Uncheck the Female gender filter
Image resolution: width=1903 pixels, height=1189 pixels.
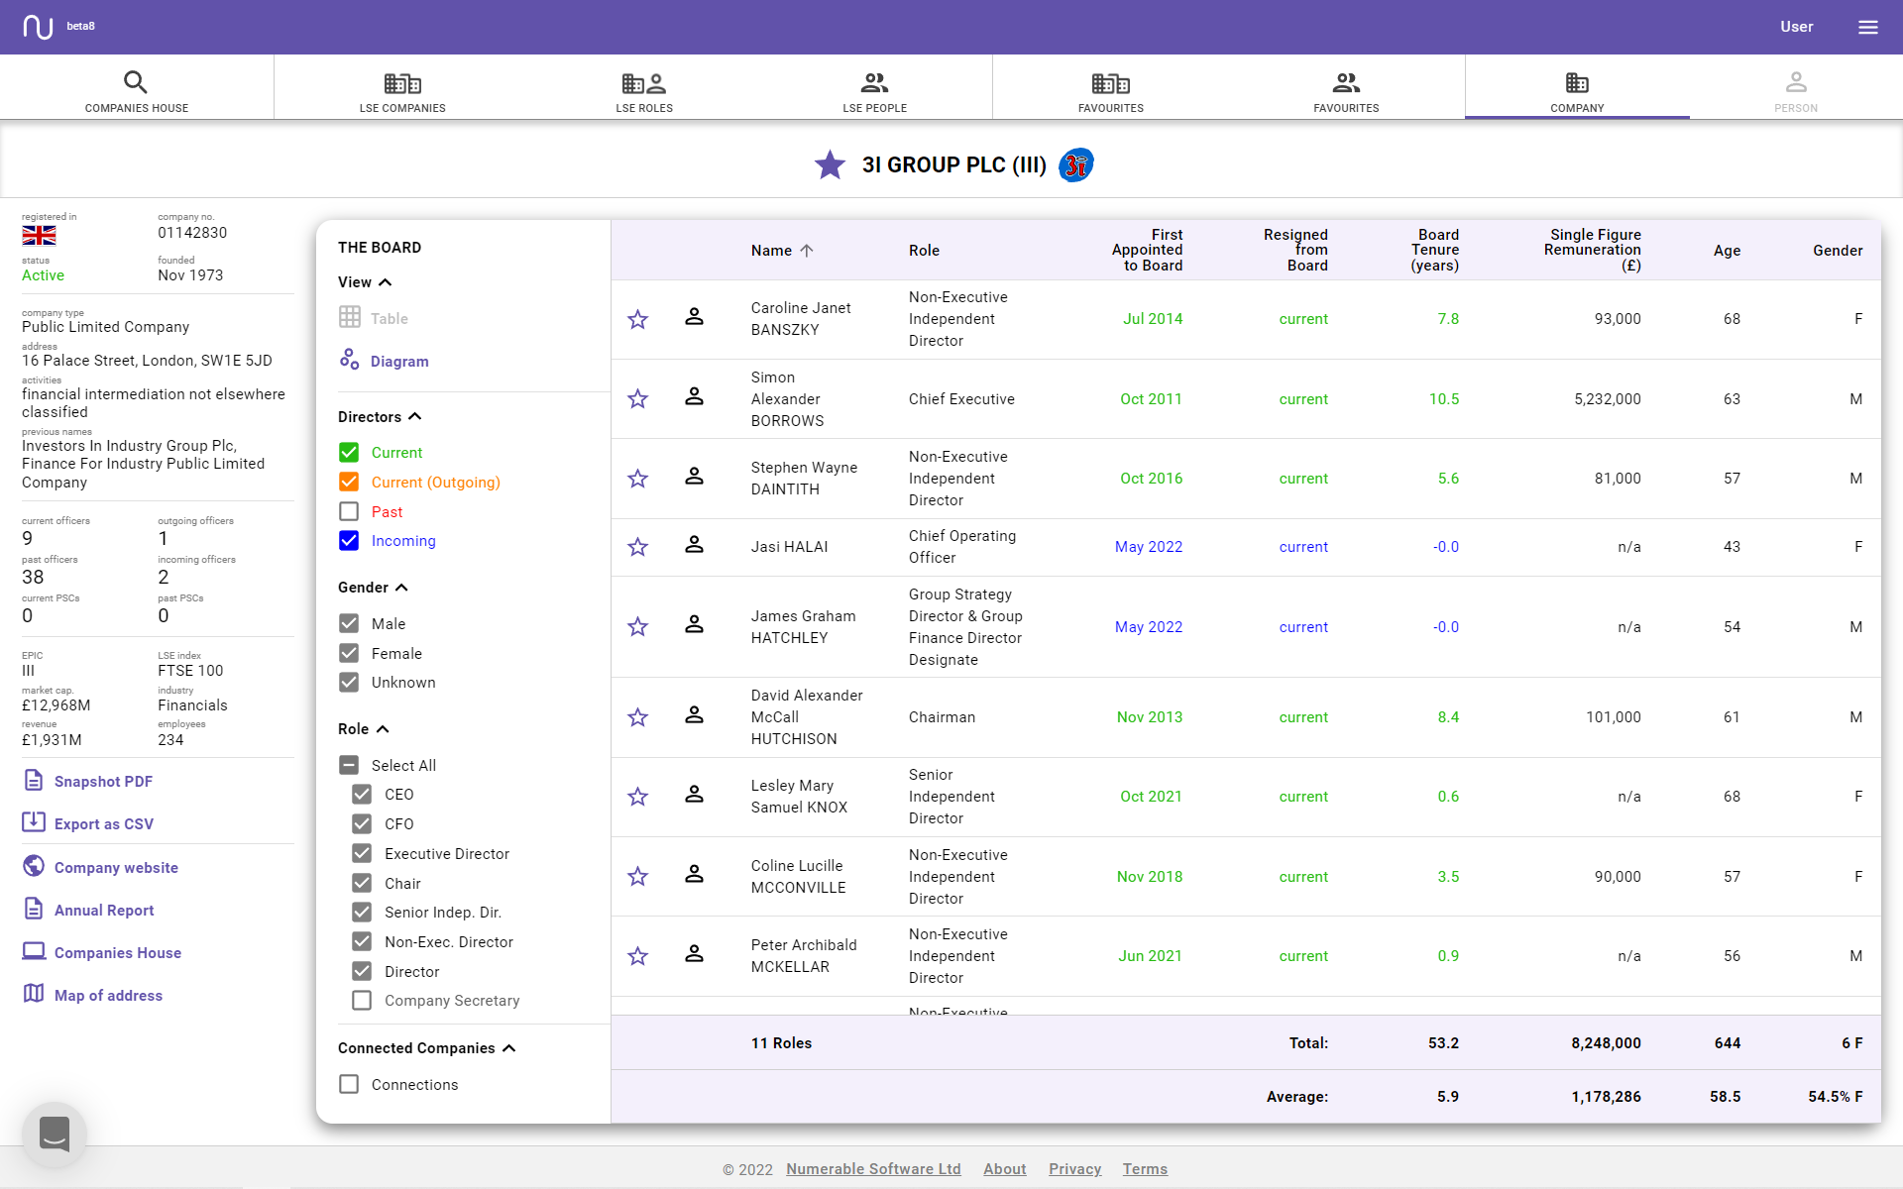tap(349, 653)
